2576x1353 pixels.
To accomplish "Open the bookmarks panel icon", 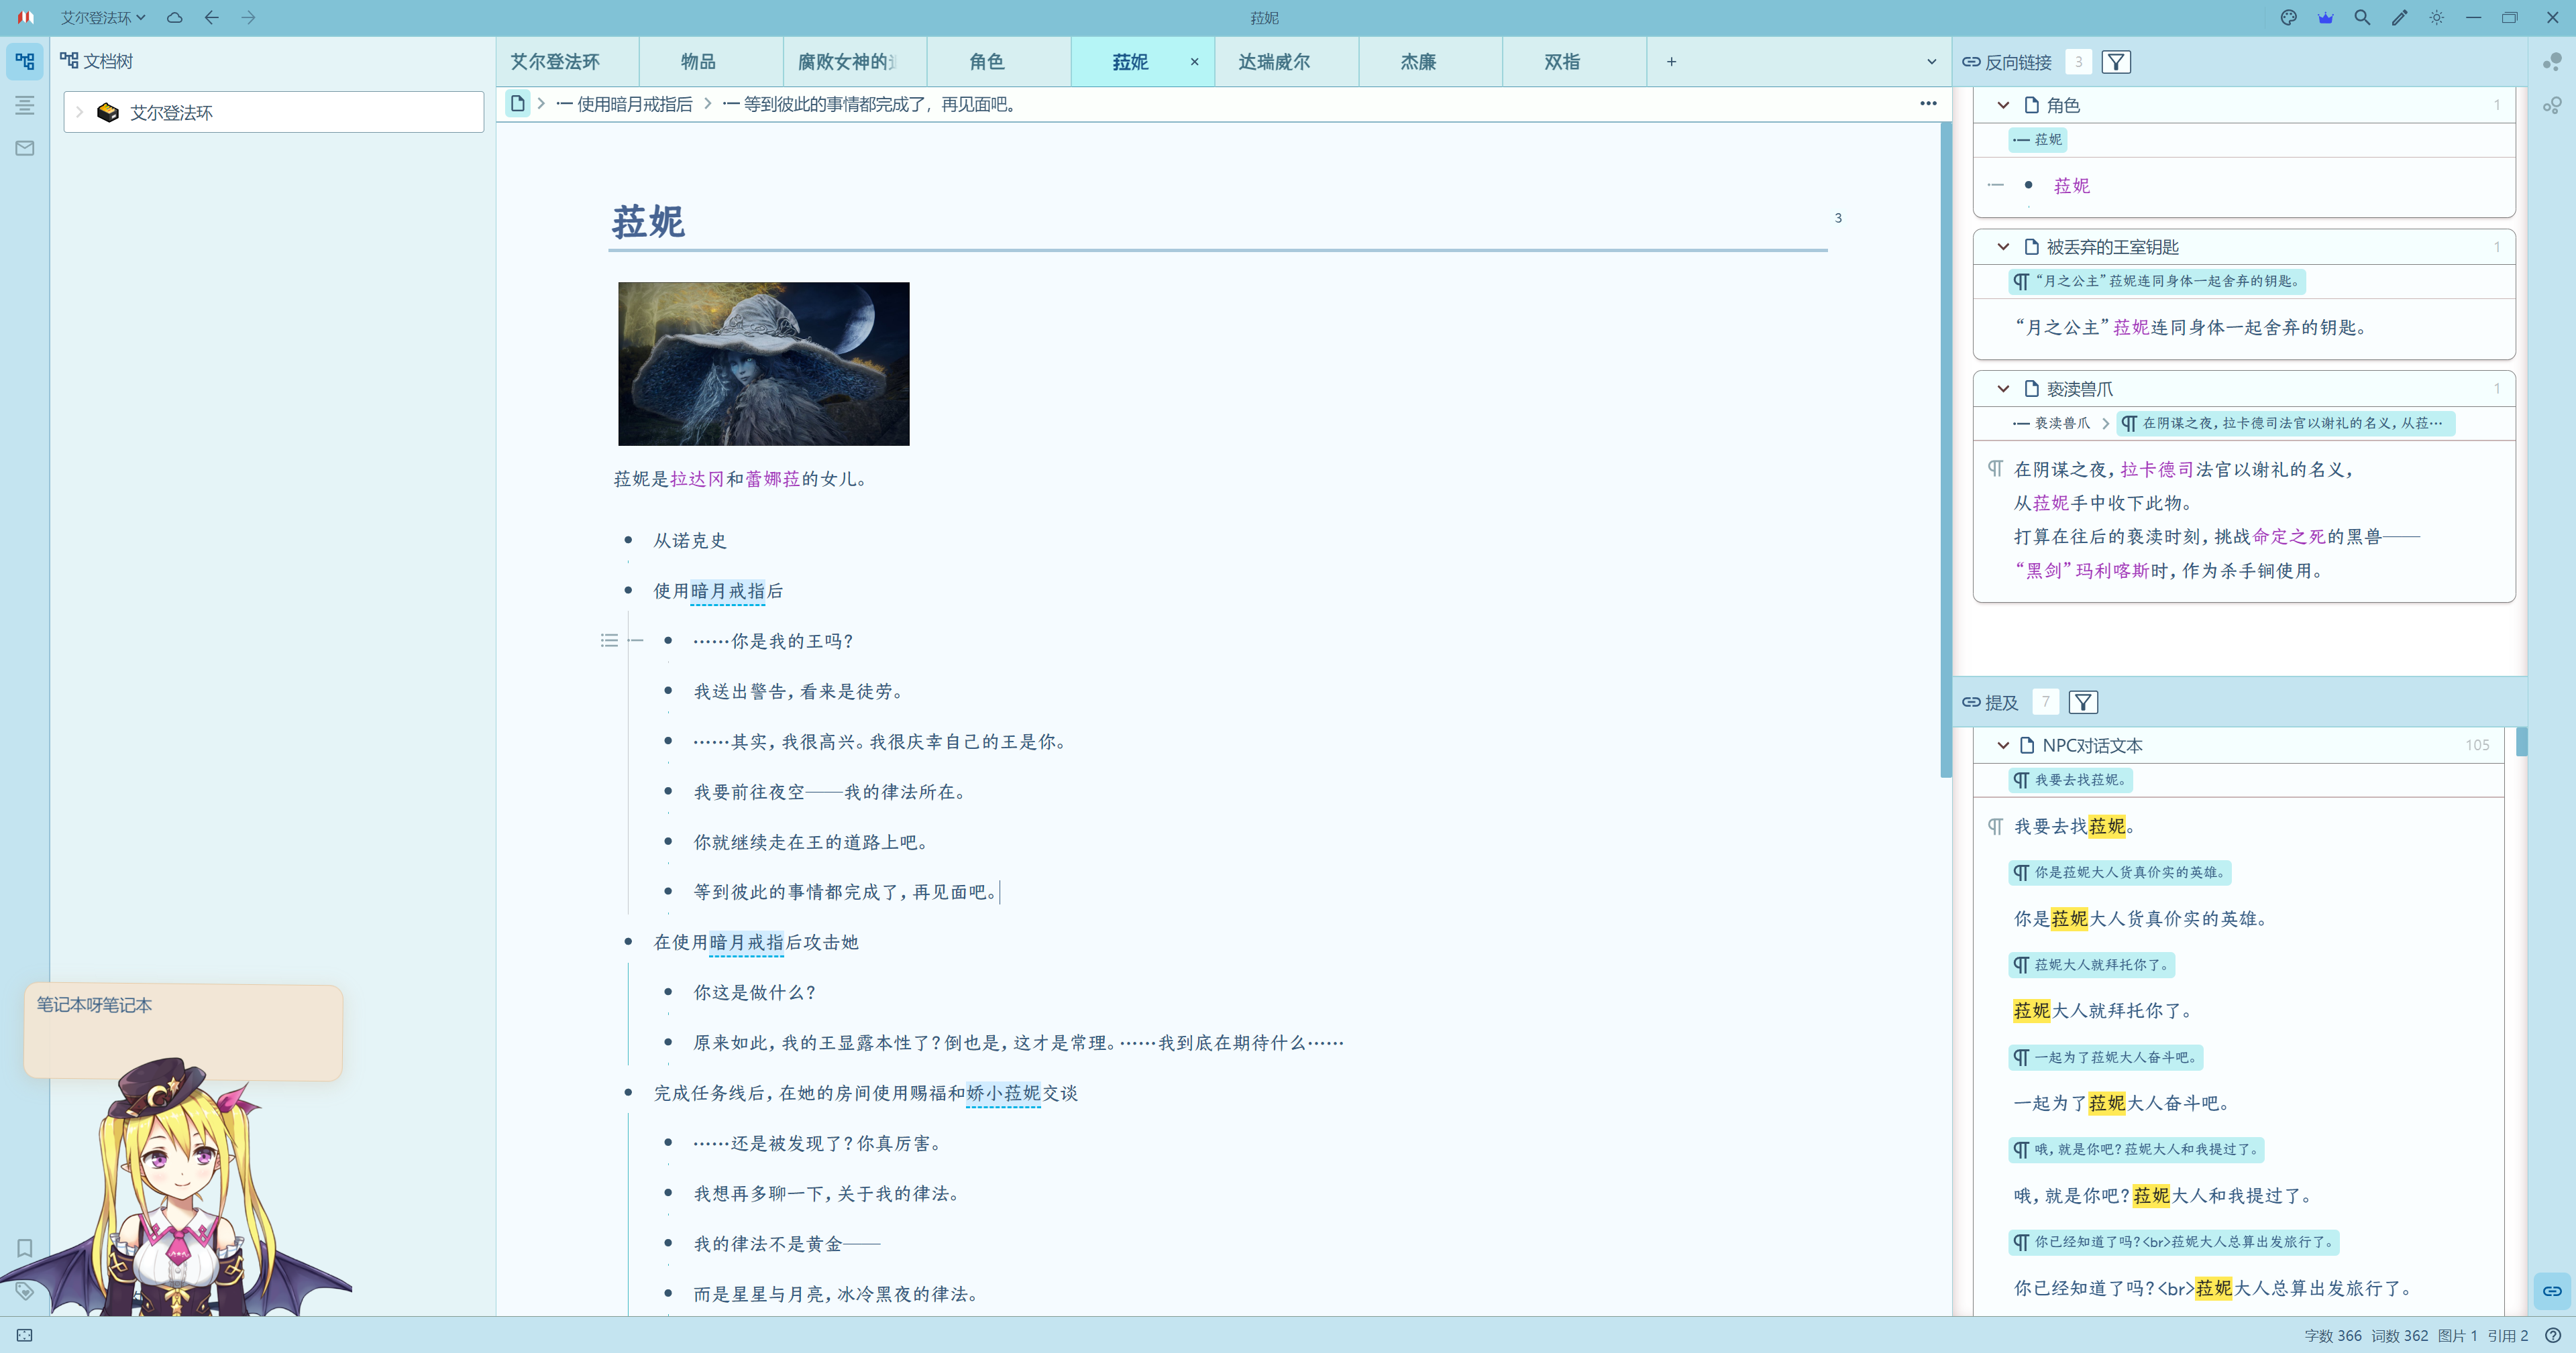I will tap(24, 1247).
